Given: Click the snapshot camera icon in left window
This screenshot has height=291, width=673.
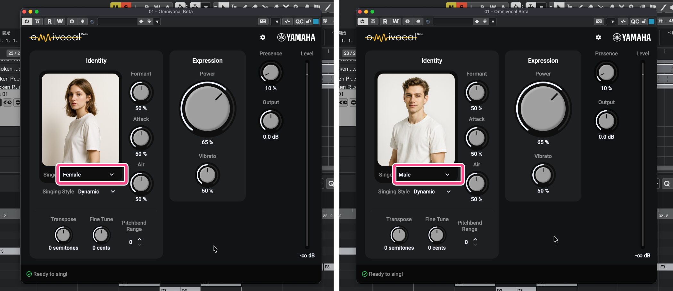Looking at the screenshot, I should [263, 21].
